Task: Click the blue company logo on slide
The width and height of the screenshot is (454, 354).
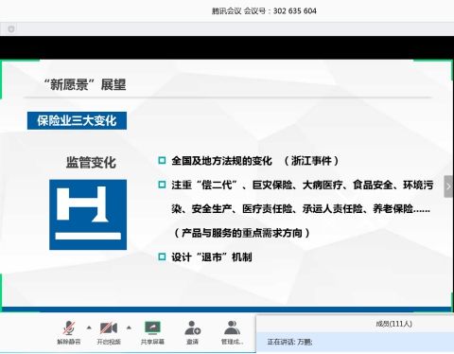Action: tap(88, 215)
